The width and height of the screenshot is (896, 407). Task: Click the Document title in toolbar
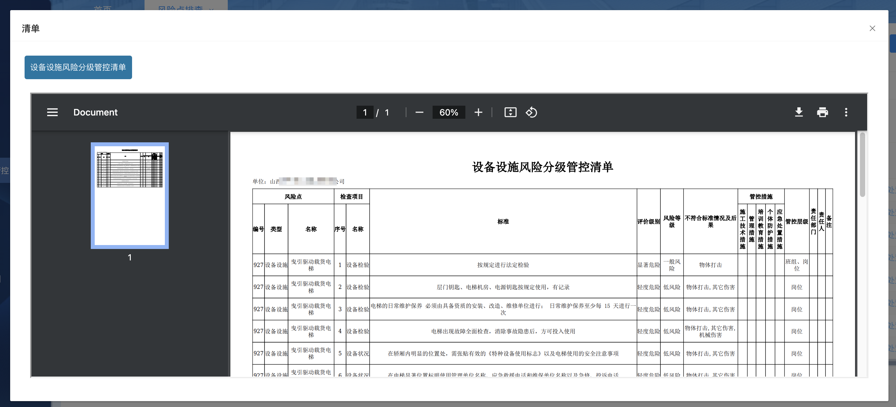coord(95,112)
